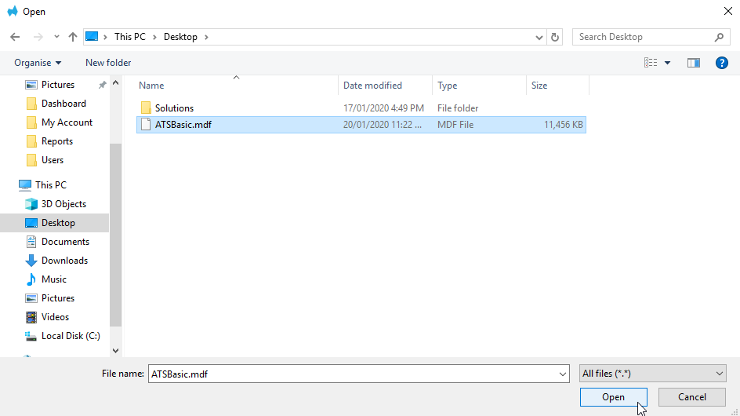Select This PC in navigation pane

pos(50,184)
